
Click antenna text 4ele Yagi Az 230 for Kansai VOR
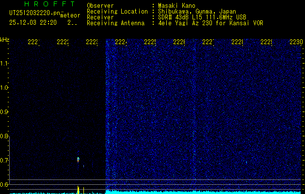pos(210,23)
